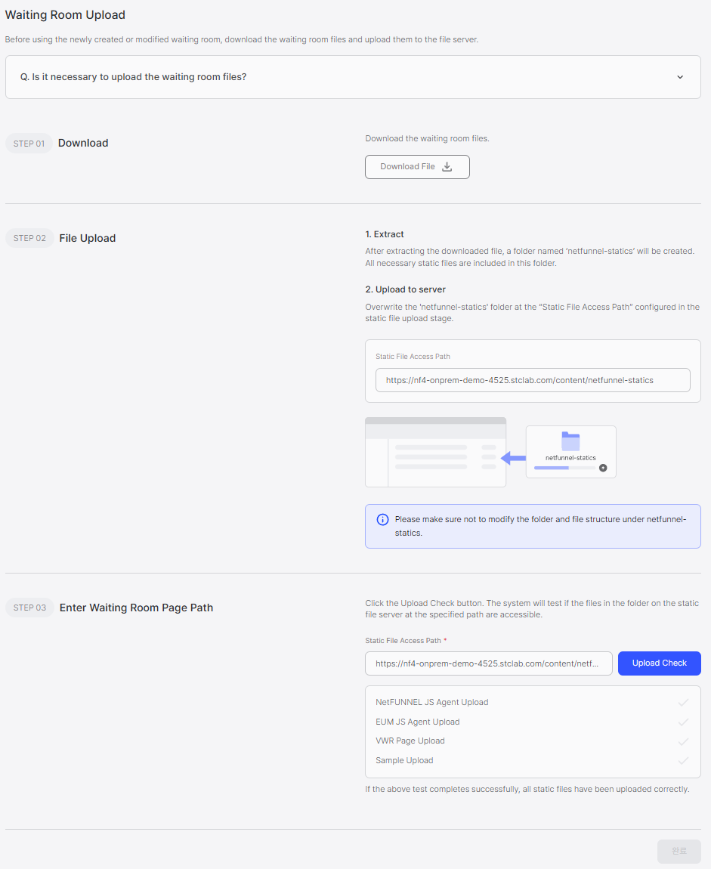Click the 완료 button at the bottom

click(x=679, y=851)
